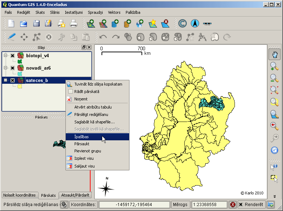Choose Atvērt atribūtu tabulu menu entry

(98, 107)
